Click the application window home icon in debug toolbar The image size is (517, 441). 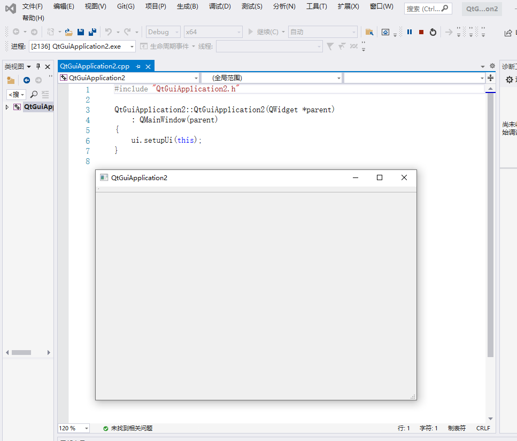point(385,32)
